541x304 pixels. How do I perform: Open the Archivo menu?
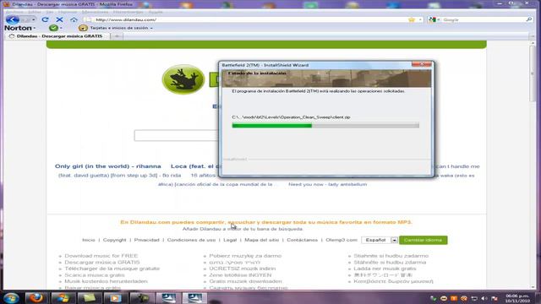[14, 12]
